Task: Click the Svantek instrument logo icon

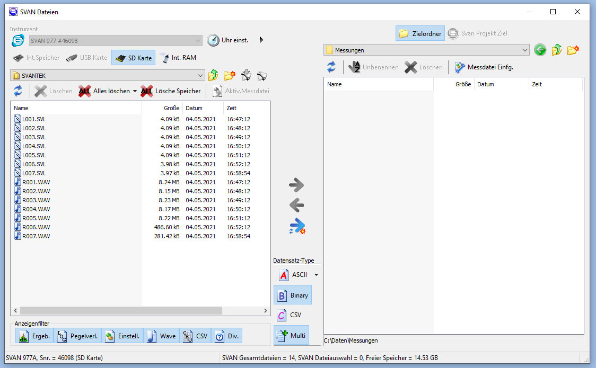Action: coord(18,40)
